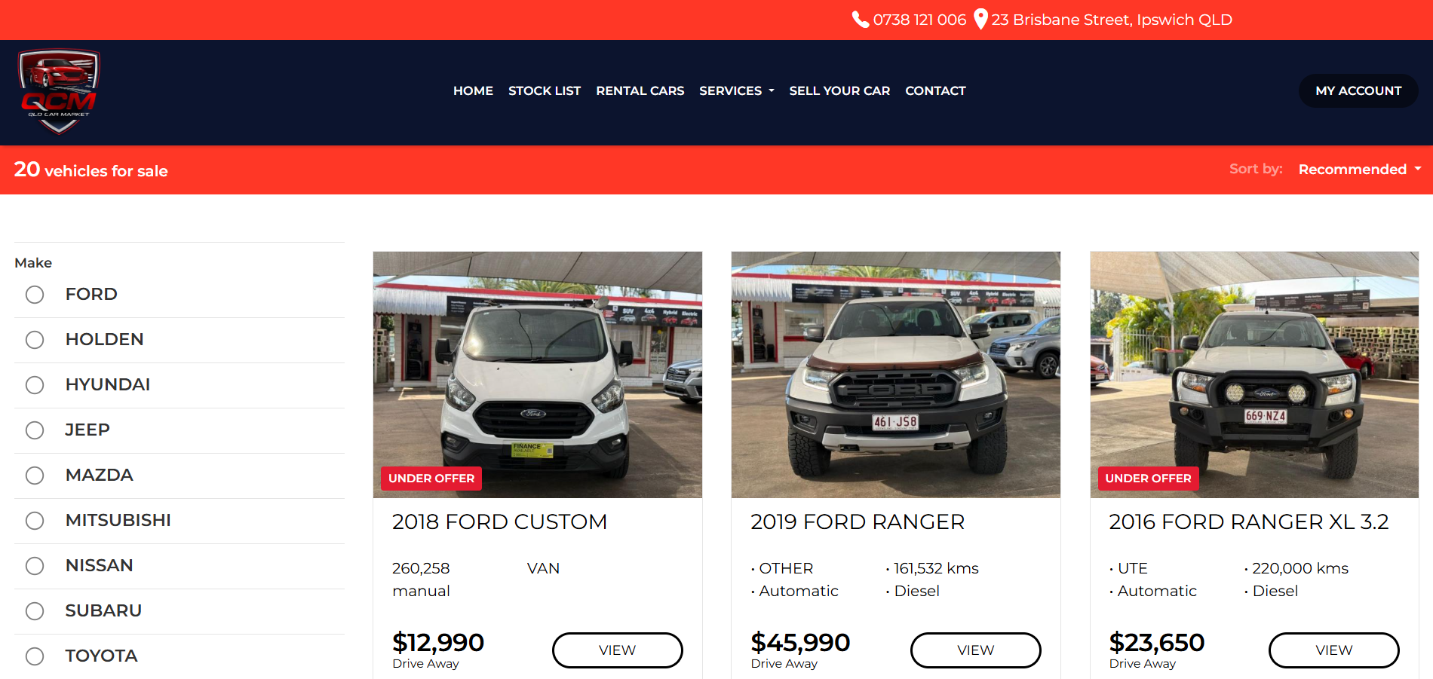Viewport: 1433px width, 679px height.
Task: Go to the Rental Cars menu item
Action: pyautogui.click(x=640, y=90)
